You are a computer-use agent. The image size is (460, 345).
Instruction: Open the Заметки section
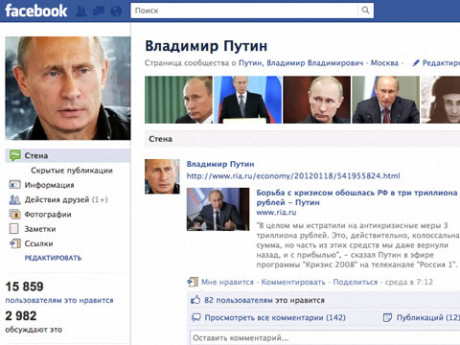pyautogui.click(x=40, y=229)
